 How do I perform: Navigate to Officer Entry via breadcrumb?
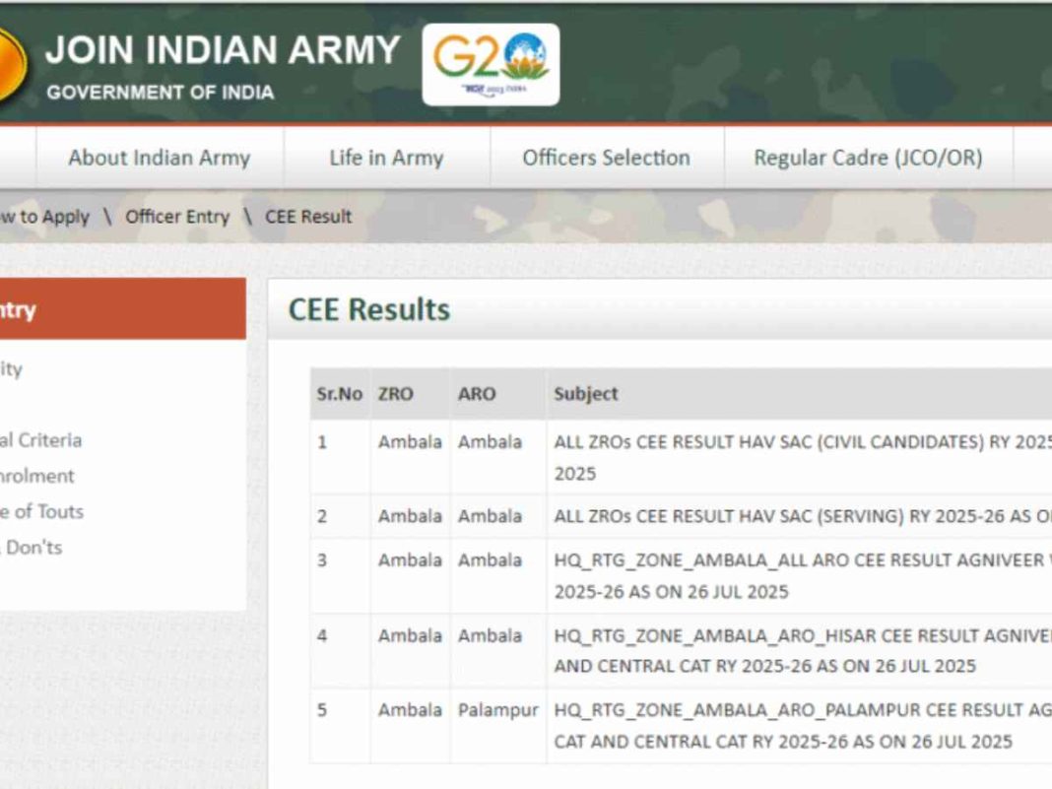click(176, 216)
